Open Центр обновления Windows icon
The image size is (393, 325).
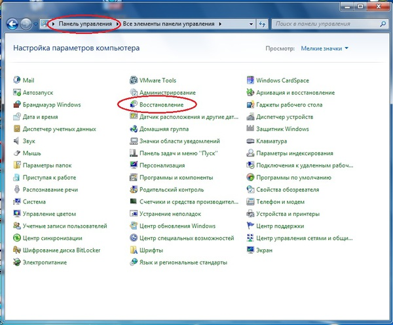[134, 226]
